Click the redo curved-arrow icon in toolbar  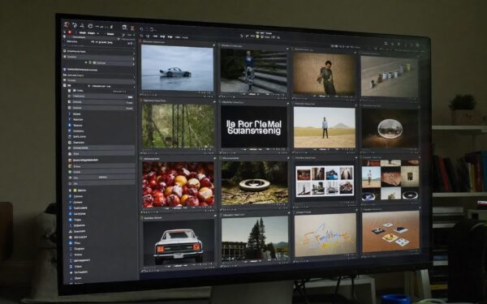(152, 29)
